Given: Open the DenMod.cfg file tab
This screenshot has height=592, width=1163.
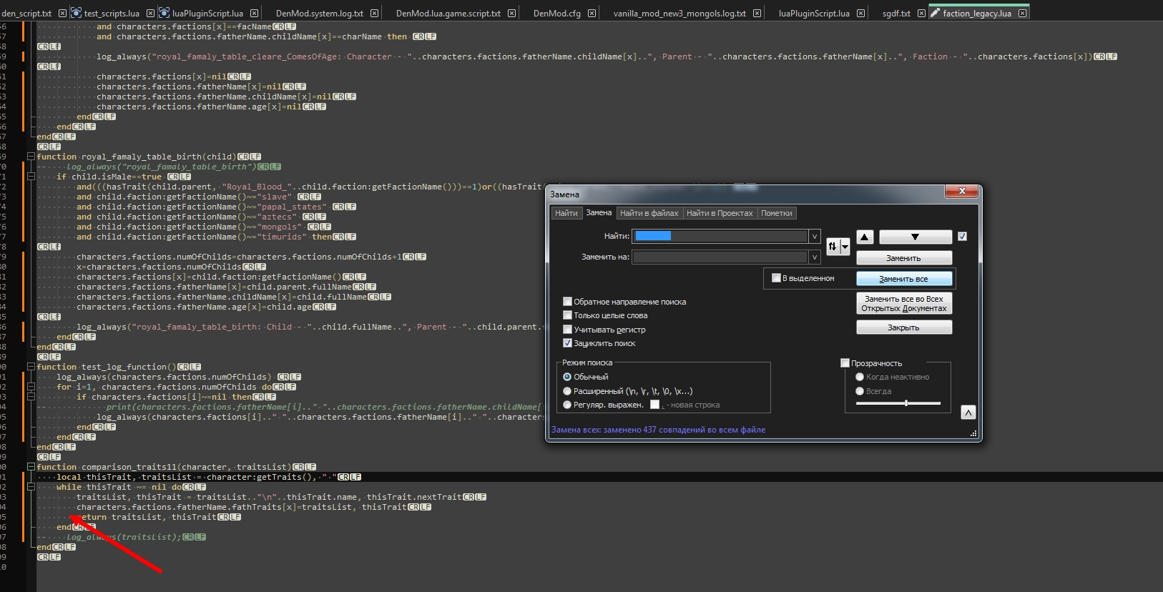Looking at the screenshot, I should click(x=556, y=14).
